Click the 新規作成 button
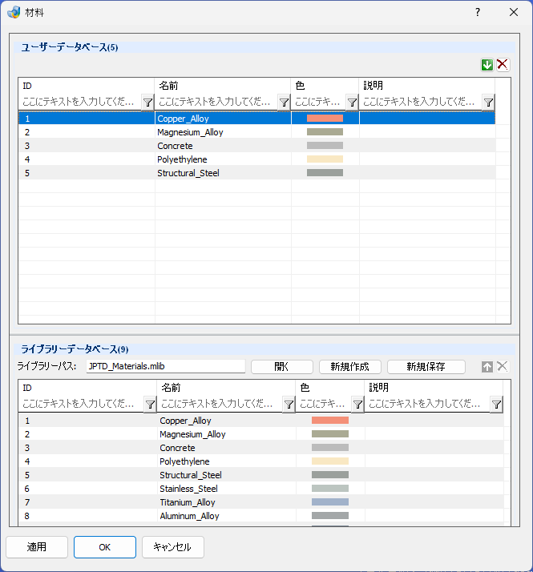 click(x=350, y=367)
